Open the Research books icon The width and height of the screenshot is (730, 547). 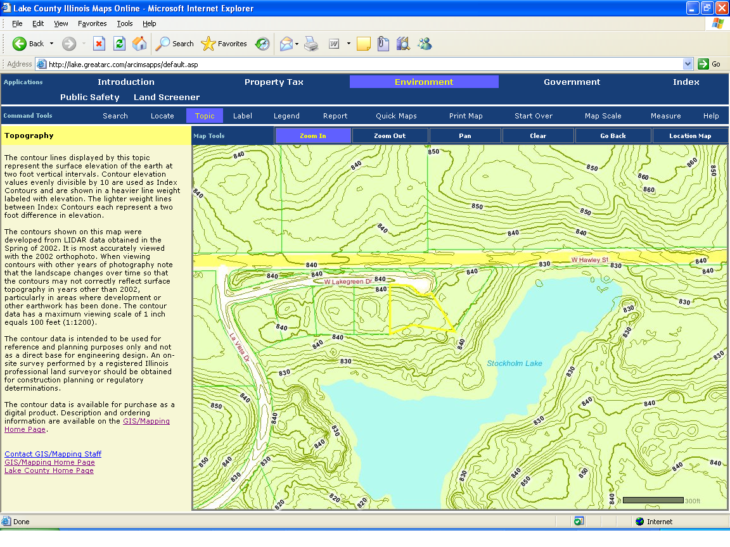tap(403, 44)
